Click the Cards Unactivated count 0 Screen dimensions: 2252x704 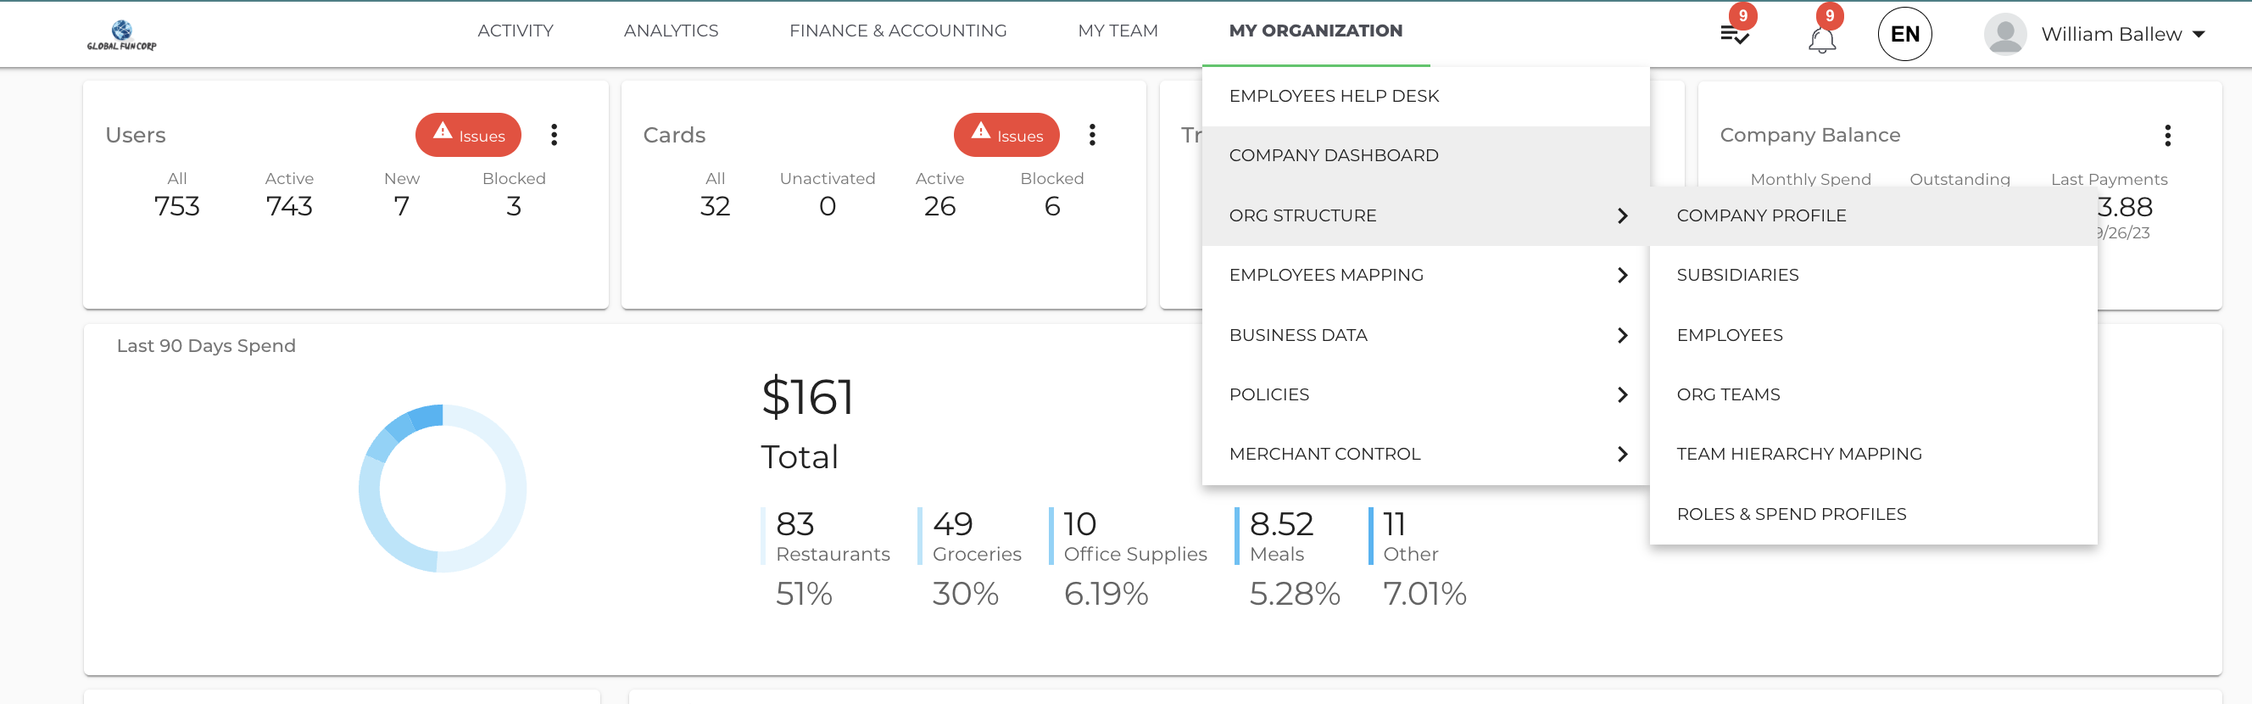828,207
